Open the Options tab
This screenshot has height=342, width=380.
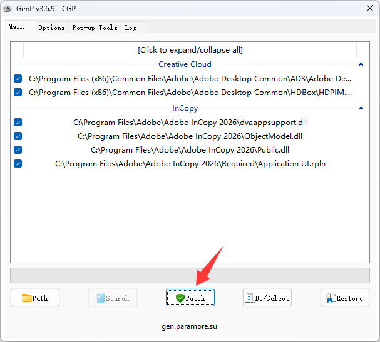(51, 28)
